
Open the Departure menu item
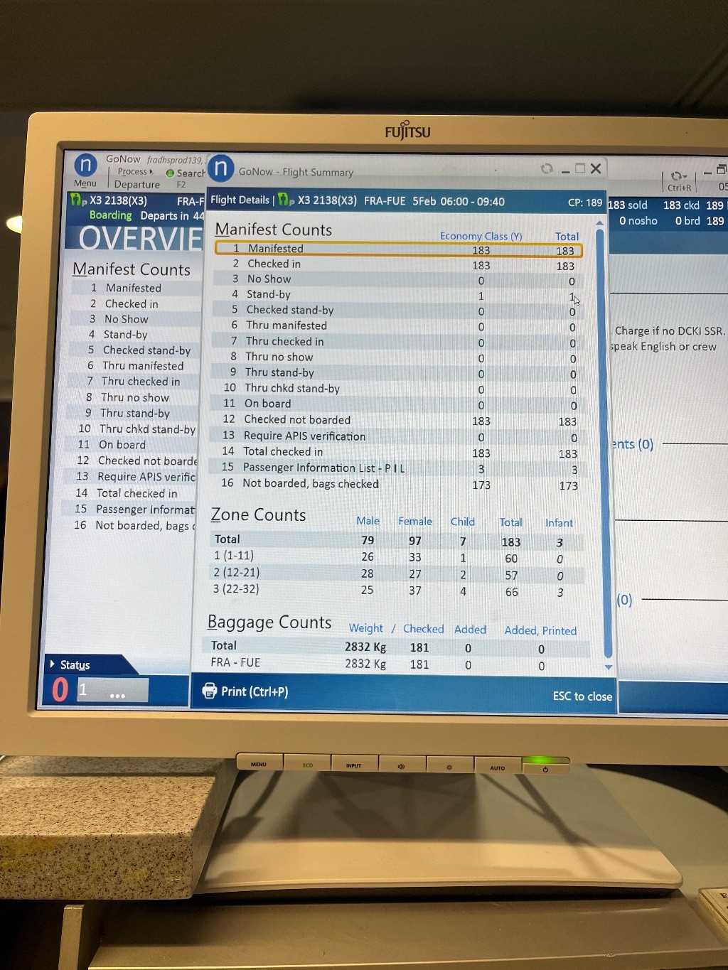click(136, 185)
